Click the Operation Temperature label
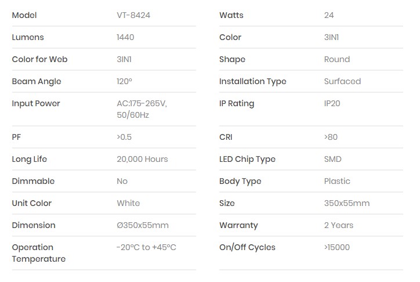420x282 pixels. tap(39, 253)
